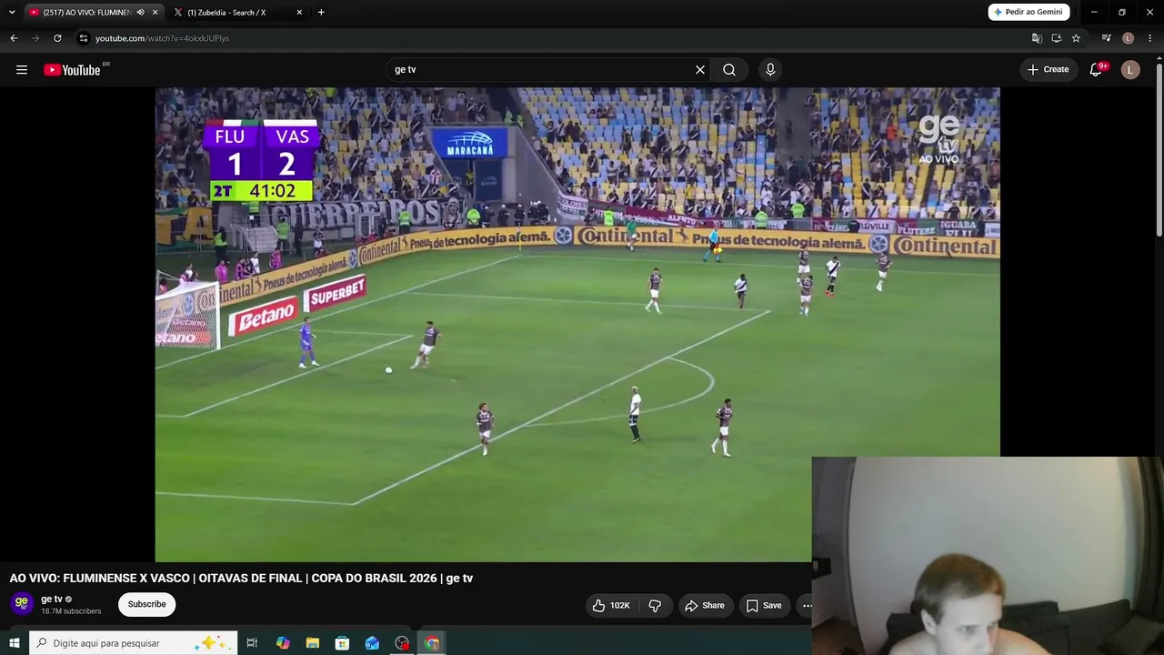
Task: Clear the 'ge tv' search query
Action: point(700,70)
